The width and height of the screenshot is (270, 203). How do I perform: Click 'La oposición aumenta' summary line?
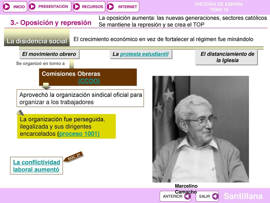pyautogui.click(x=183, y=18)
